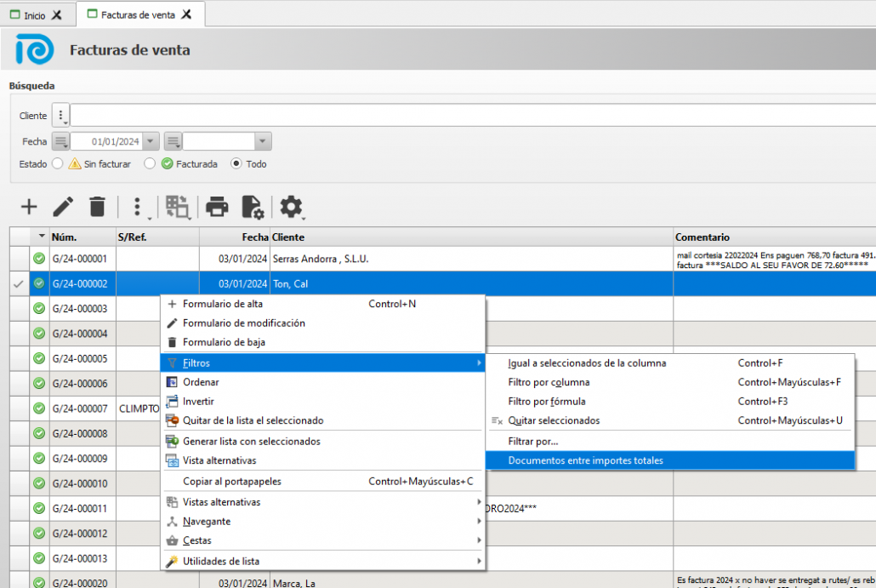Select the 'Facturada' radio button
Screen dimensions: 876x588
tap(150, 163)
